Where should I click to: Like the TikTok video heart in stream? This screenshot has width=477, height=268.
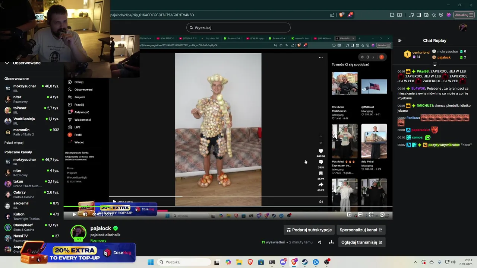tap(320, 151)
